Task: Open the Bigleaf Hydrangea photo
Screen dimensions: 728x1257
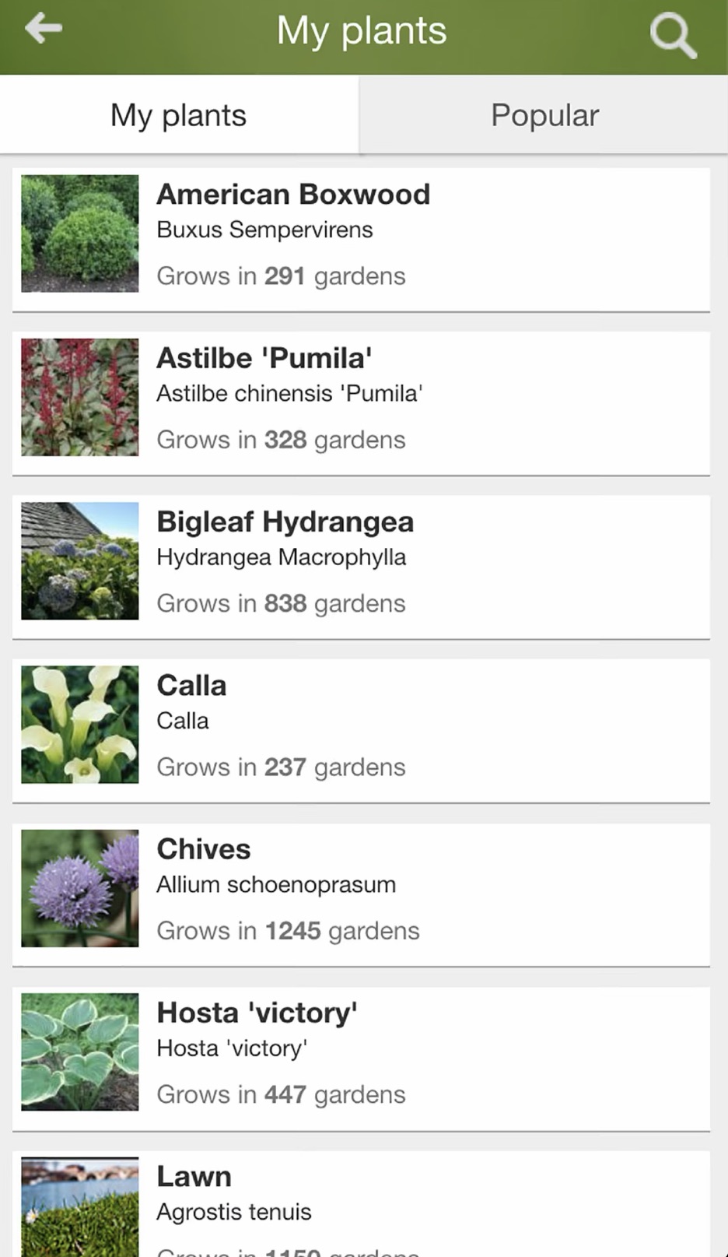Action: click(80, 560)
